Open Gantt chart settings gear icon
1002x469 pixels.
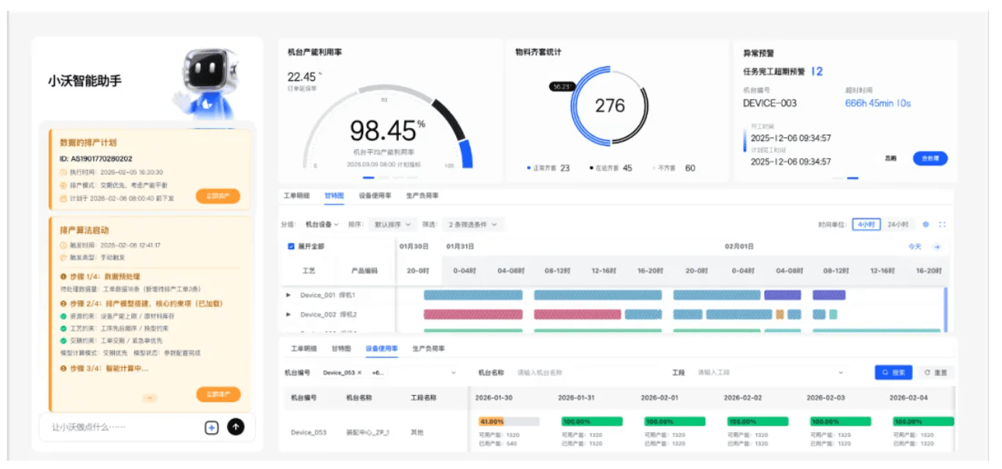click(926, 225)
